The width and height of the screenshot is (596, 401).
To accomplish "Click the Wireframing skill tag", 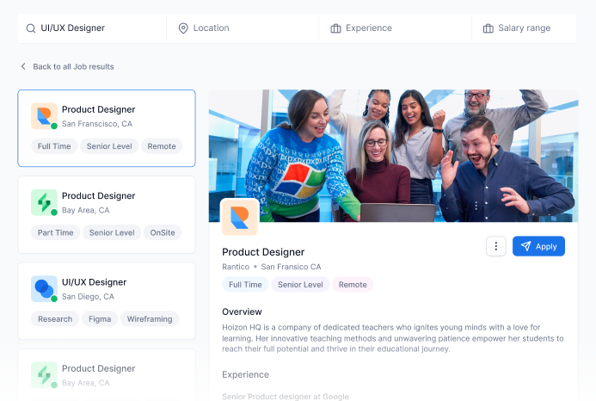I will click(x=150, y=319).
